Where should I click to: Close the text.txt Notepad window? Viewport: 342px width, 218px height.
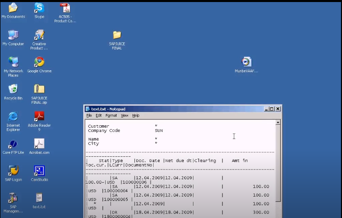278,109
